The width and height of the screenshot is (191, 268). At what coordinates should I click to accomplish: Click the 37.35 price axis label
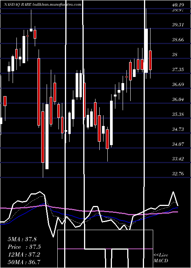point(178,70)
